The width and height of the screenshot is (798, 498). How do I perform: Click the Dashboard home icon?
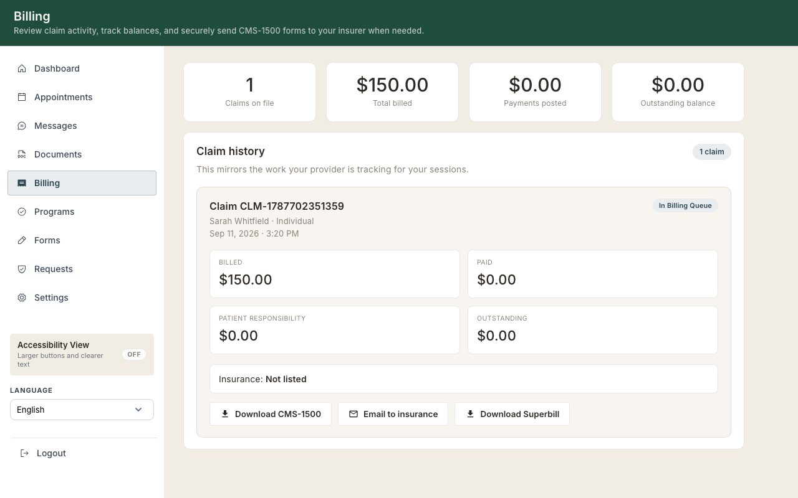click(x=22, y=68)
